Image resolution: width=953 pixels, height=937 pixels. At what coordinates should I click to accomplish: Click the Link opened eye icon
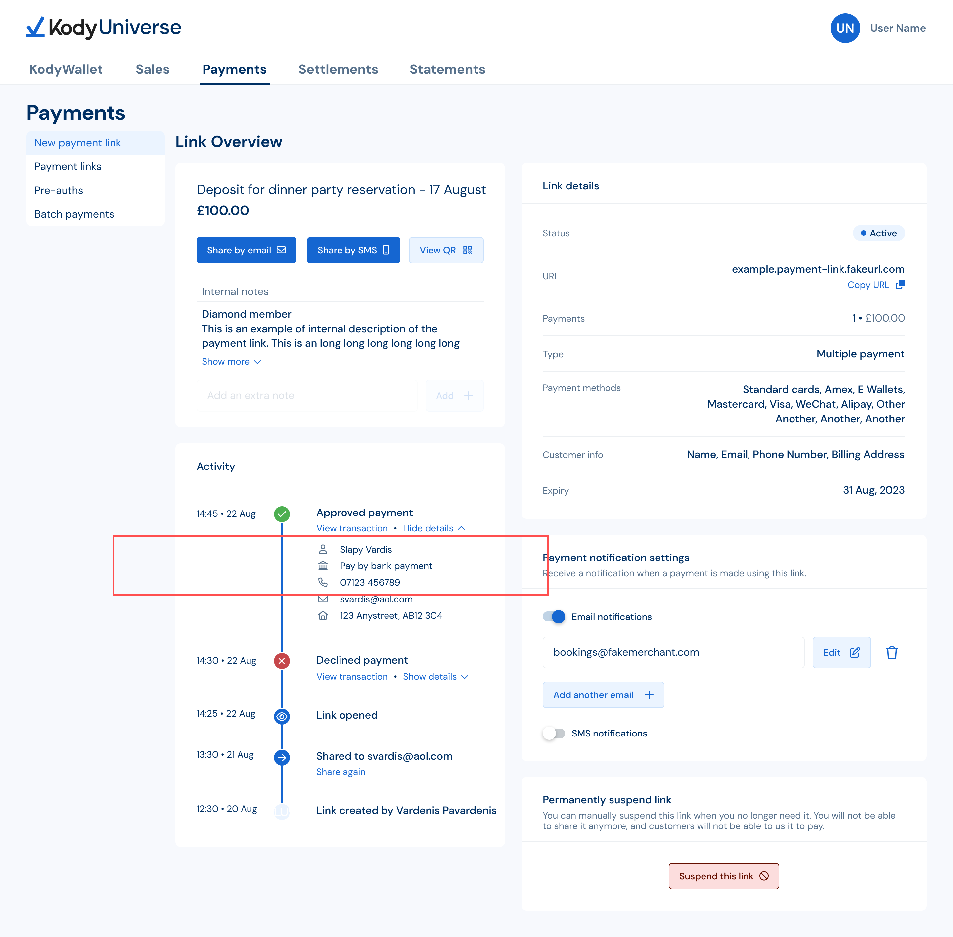[x=282, y=717]
